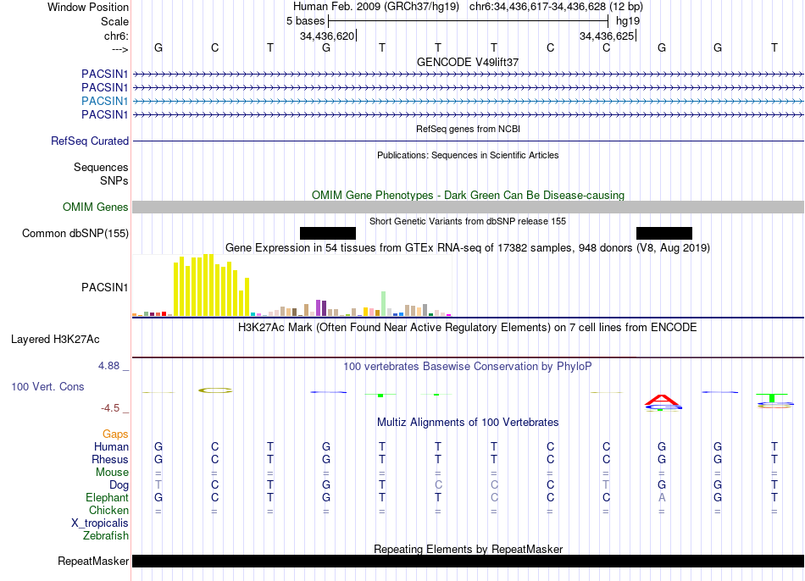Select the Human species label

(x=111, y=446)
